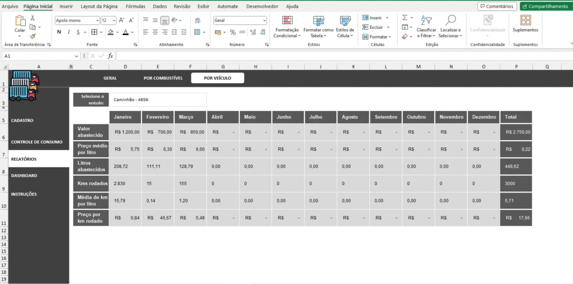Toggle middle vertical alignment button
The height and width of the screenshot is (284, 573).
point(155,20)
